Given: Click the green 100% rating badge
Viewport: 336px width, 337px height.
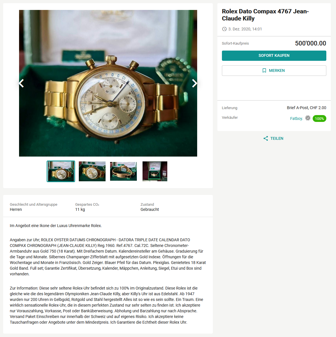Looking at the screenshot, I should 319,119.
